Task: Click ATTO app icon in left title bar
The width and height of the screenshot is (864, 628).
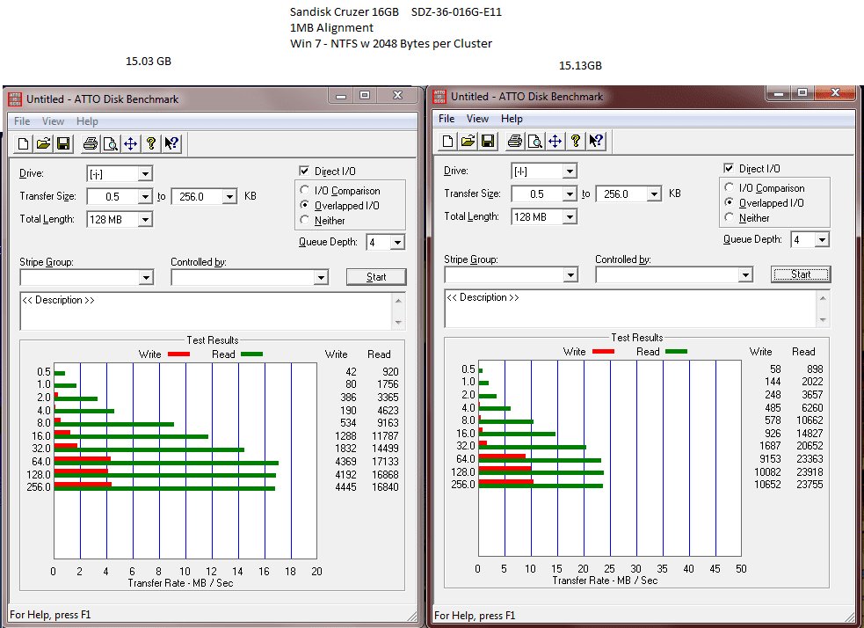Action: [15, 99]
